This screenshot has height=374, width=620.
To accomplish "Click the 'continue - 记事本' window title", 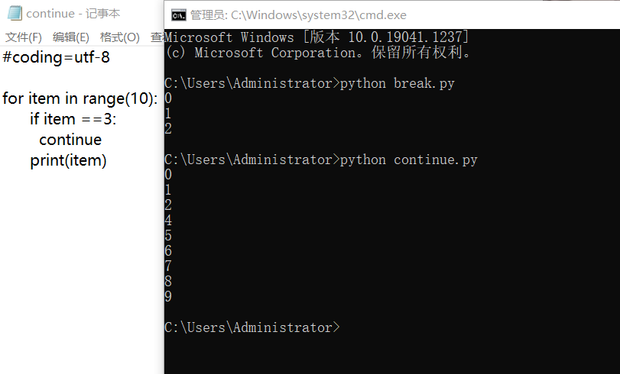I will click(x=73, y=14).
